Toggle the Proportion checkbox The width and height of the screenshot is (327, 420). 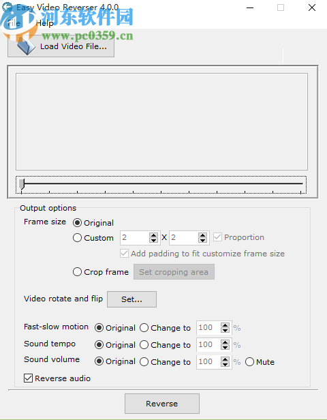click(238, 237)
